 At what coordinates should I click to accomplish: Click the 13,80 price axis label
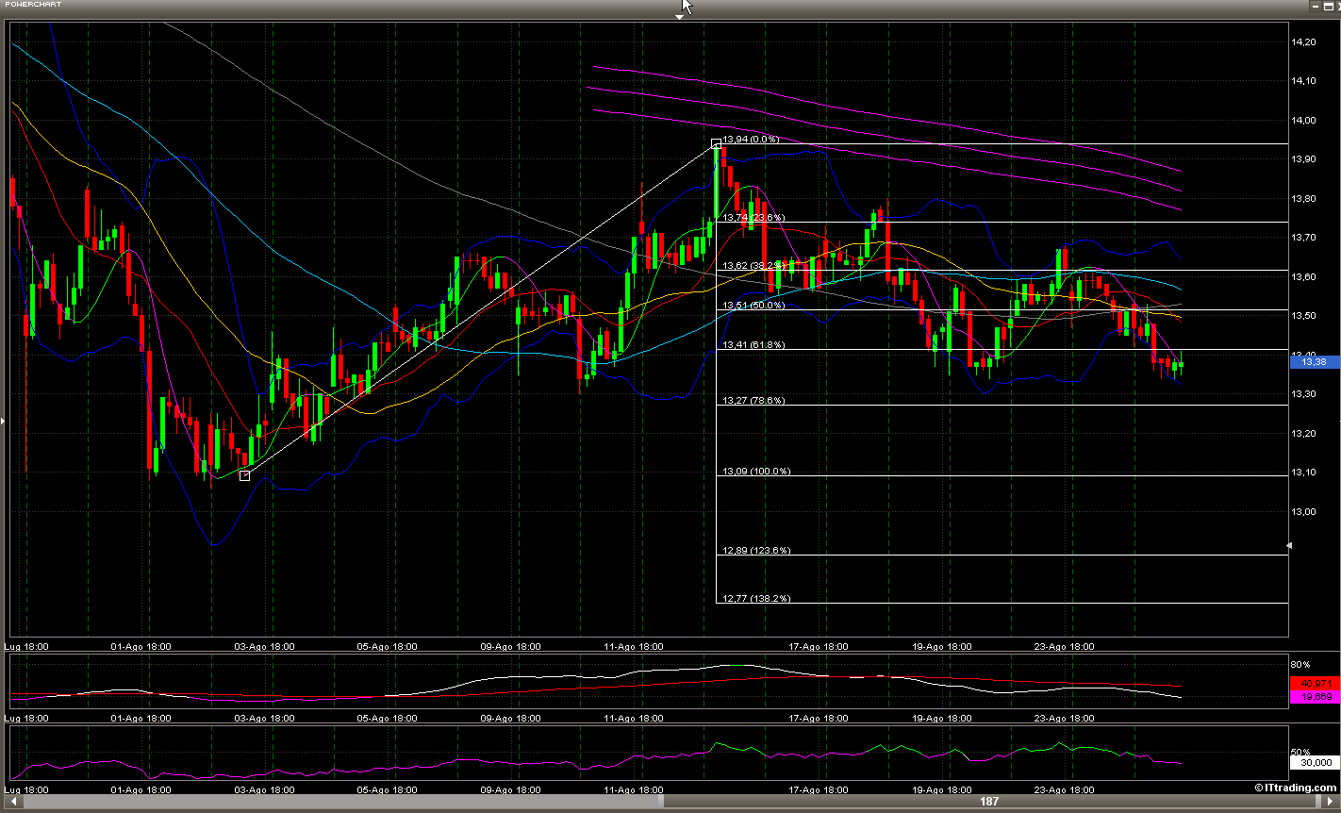coord(1303,198)
